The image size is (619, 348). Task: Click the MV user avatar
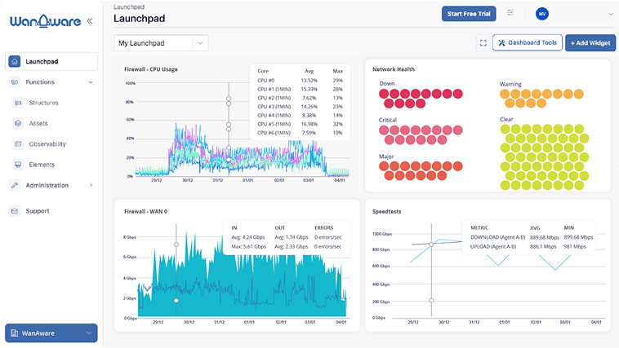point(542,14)
